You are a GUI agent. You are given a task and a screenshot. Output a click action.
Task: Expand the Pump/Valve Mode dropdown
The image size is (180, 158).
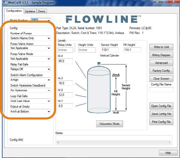(30, 59)
